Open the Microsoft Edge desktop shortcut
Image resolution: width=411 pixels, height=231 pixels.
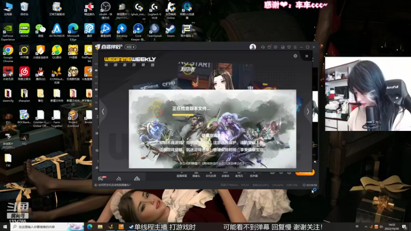point(73,32)
